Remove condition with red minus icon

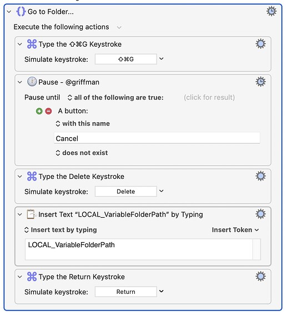(x=48, y=111)
